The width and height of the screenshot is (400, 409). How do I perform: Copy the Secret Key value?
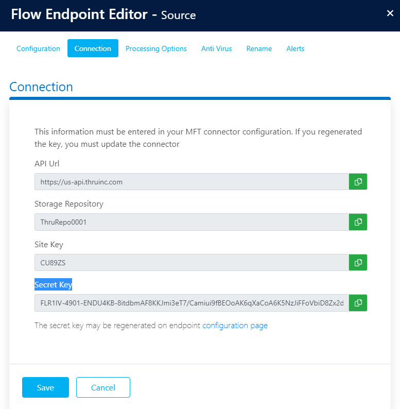click(358, 303)
